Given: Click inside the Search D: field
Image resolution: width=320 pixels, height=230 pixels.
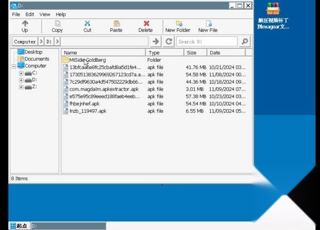Looking at the screenshot, I should pos(206,41).
